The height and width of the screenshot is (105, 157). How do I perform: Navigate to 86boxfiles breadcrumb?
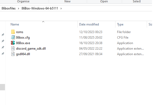(8, 8)
